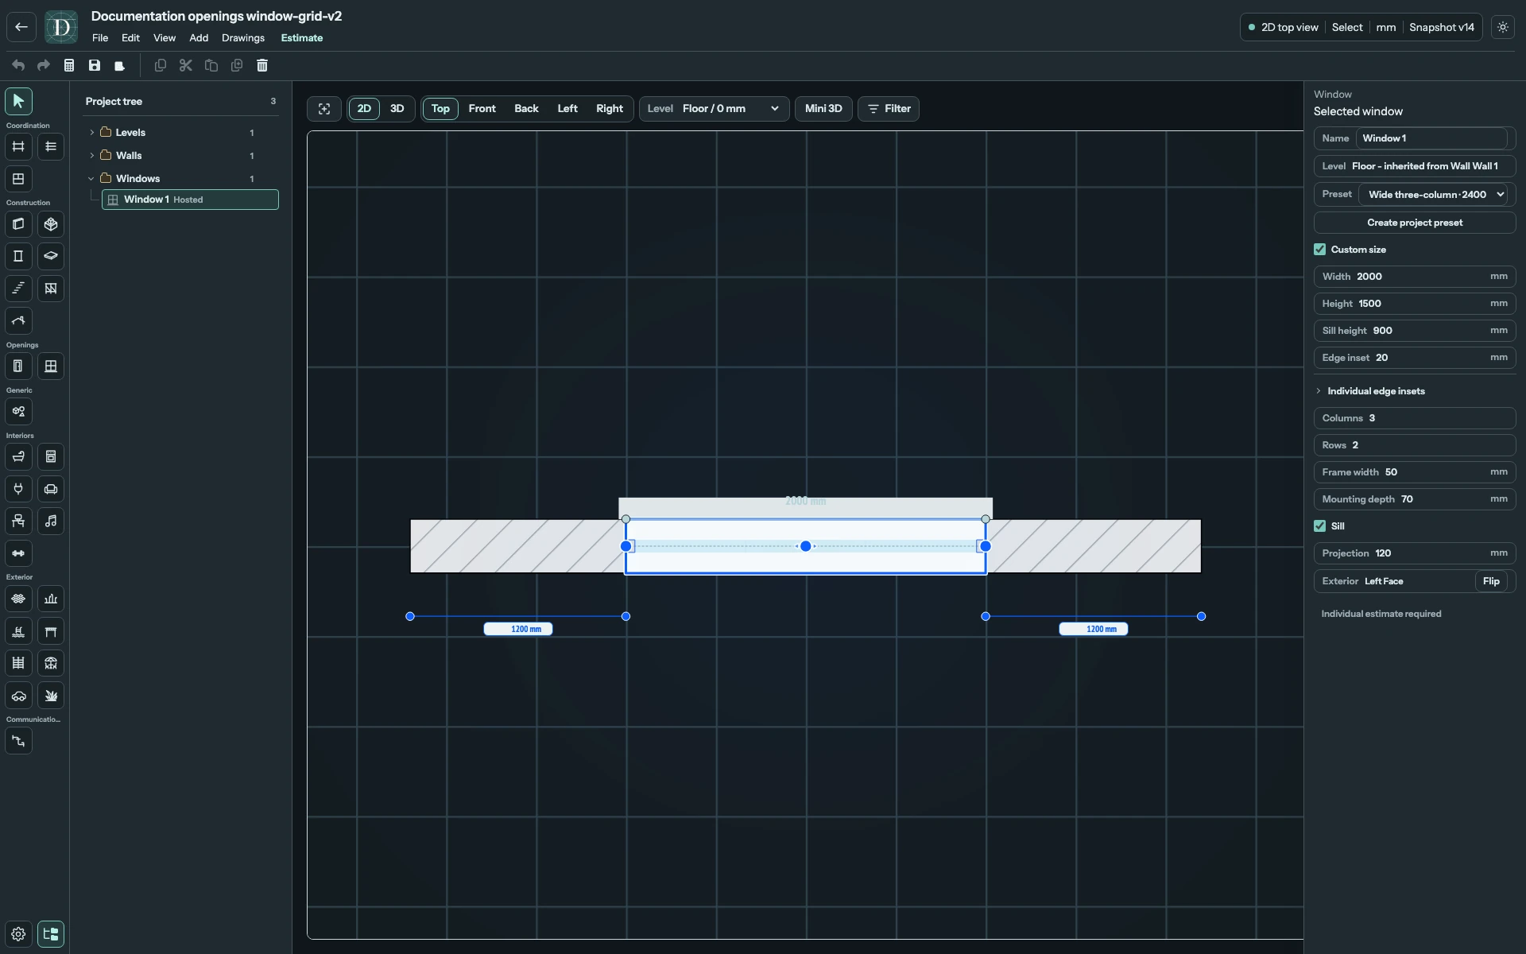Image resolution: width=1526 pixels, height=954 pixels.
Task: Toggle project tree panel icon
Action: point(51,934)
